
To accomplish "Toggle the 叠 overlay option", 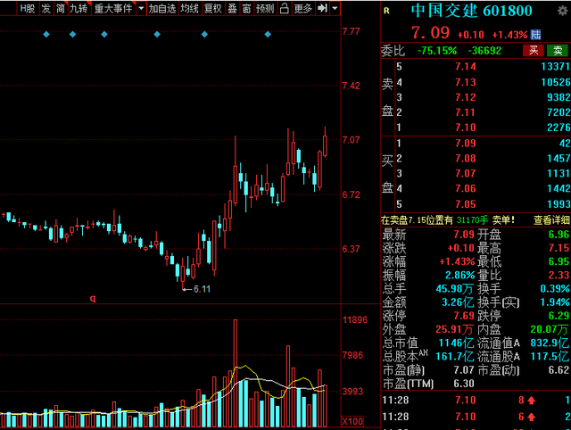I will coord(232,9).
